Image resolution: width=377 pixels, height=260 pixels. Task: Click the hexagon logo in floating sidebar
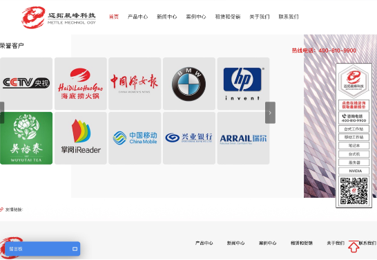pyautogui.click(x=354, y=82)
